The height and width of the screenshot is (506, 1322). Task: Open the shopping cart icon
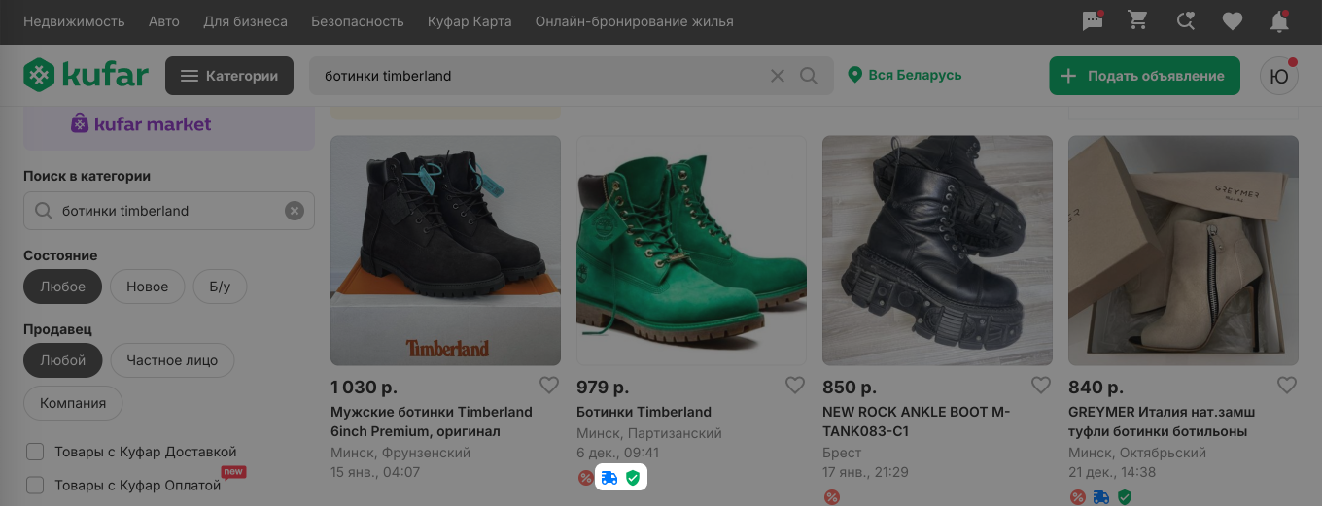click(x=1137, y=21)
